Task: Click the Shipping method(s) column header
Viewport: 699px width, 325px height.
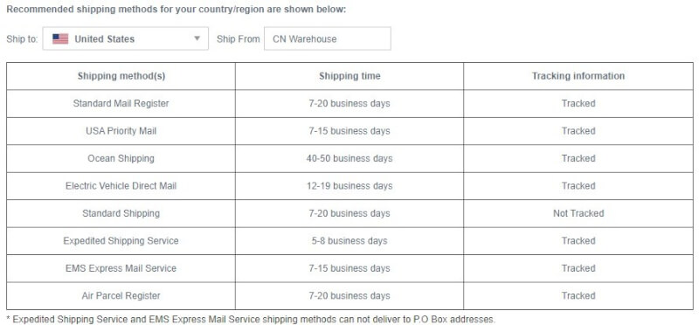Action: (x=121, y=76)
